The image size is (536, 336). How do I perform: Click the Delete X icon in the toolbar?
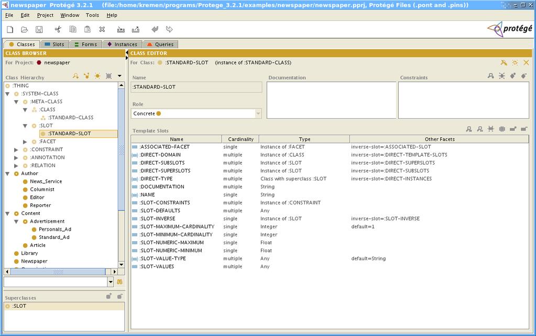pos(102,29)
